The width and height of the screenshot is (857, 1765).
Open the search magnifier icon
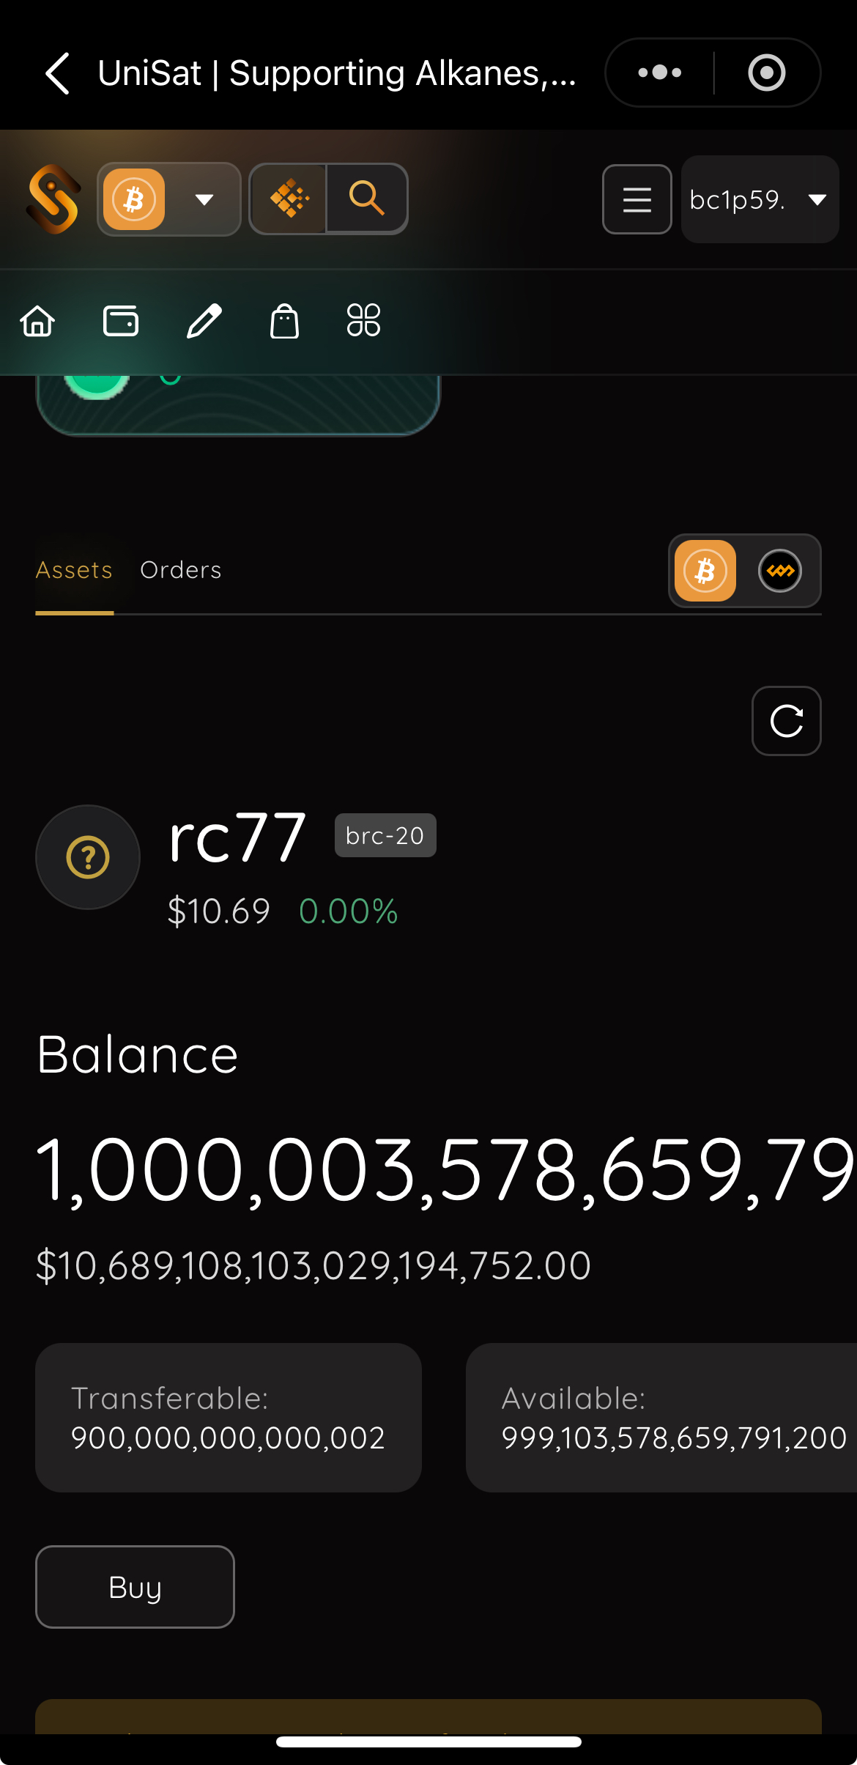pos(367,199)
